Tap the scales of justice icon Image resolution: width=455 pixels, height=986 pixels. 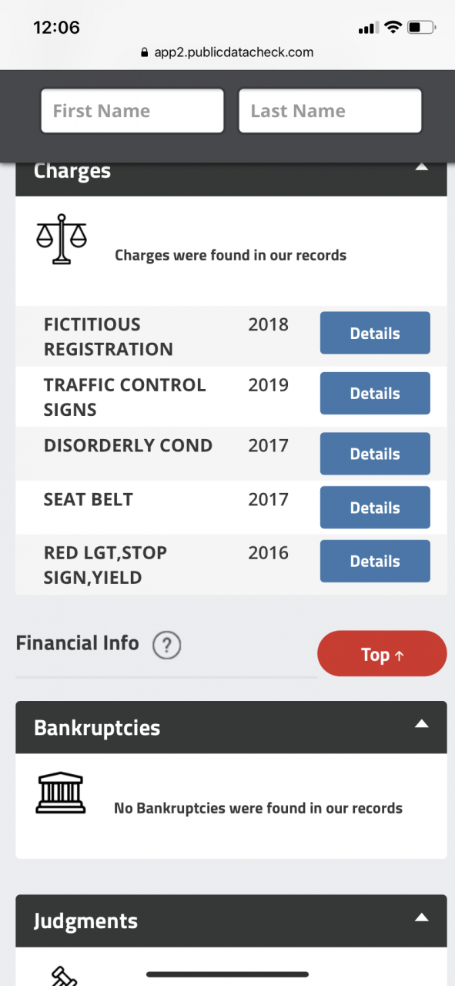click(62, 240)
